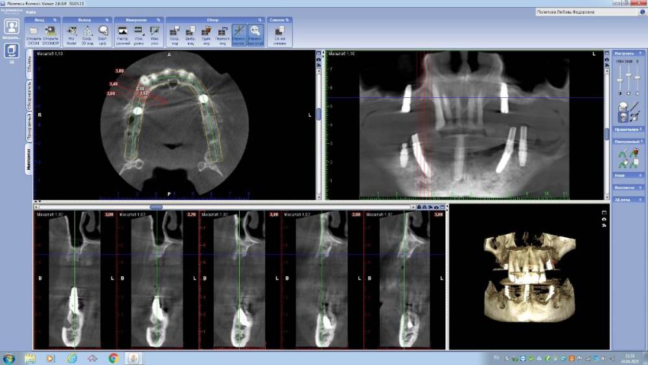
Task: Open the levels adjustment histogram tool
Action: tap(122, 31)
